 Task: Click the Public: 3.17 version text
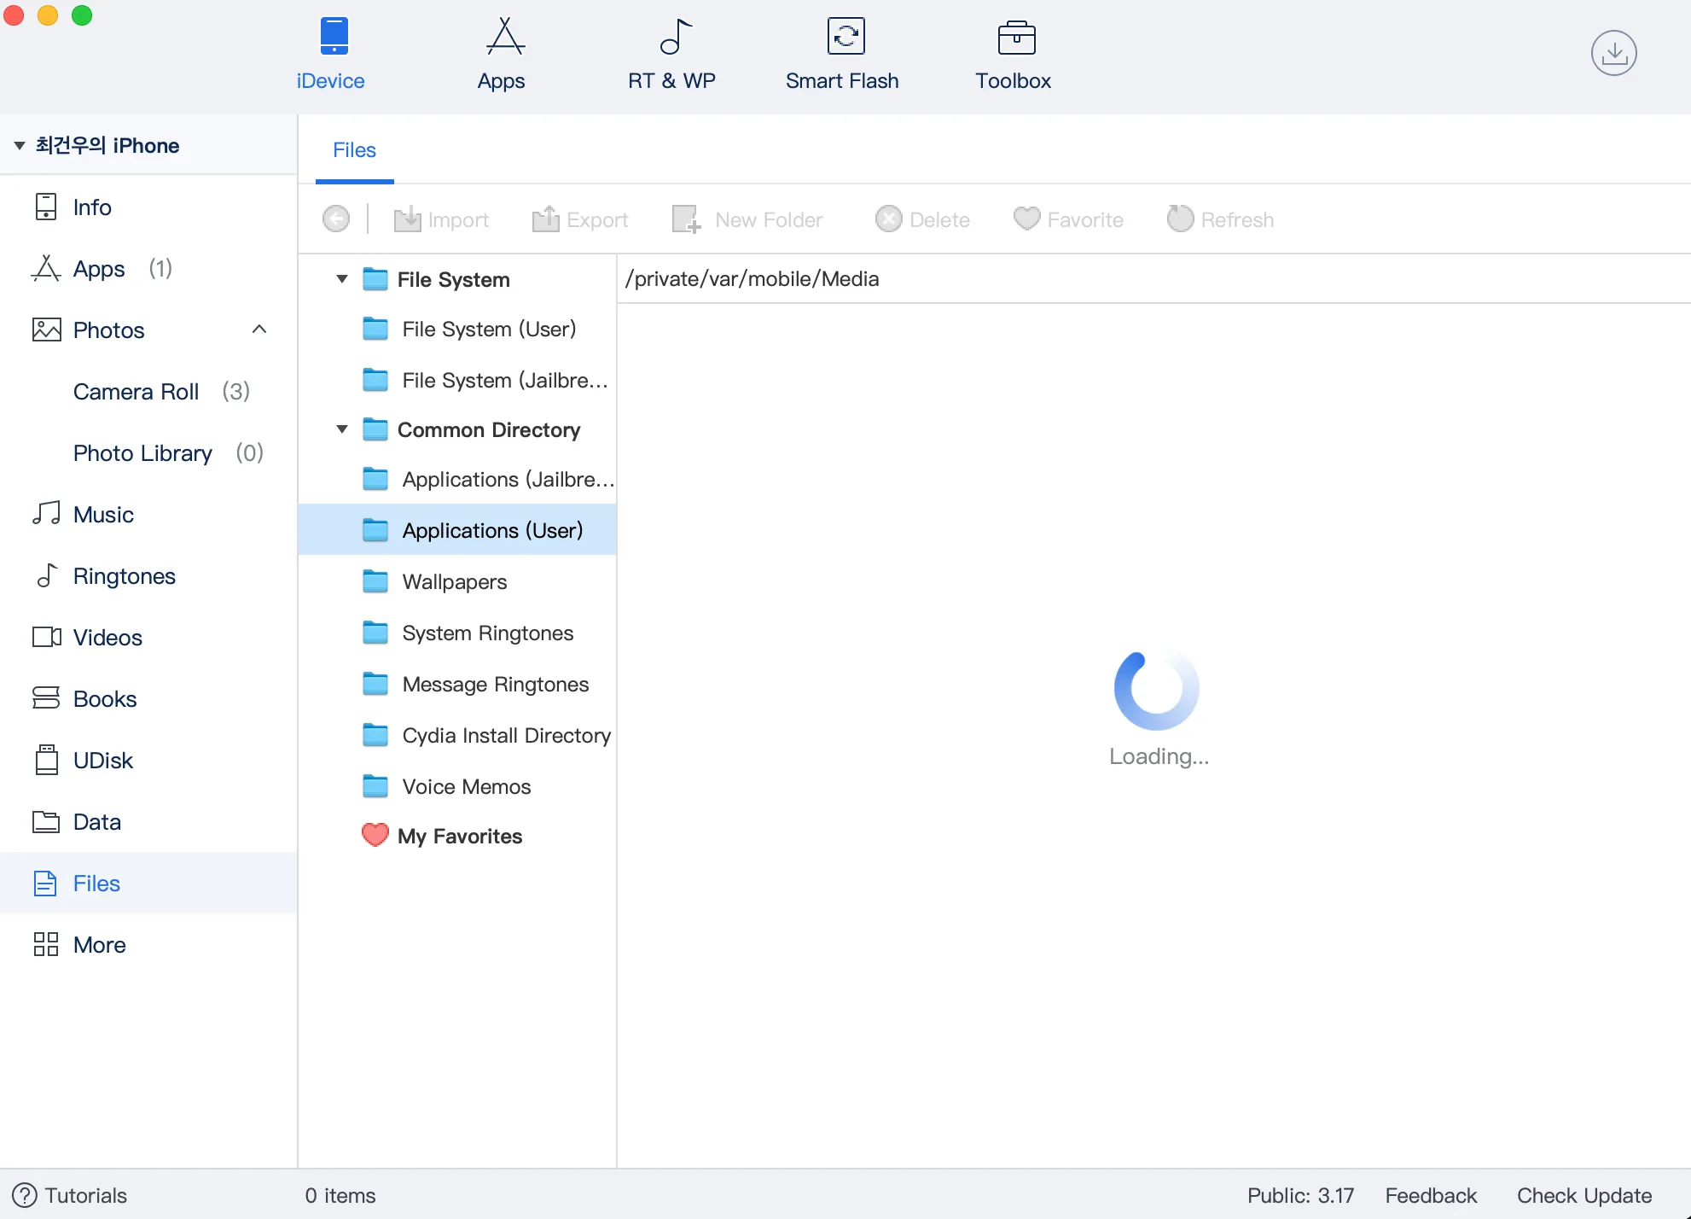point(1300,1195)
